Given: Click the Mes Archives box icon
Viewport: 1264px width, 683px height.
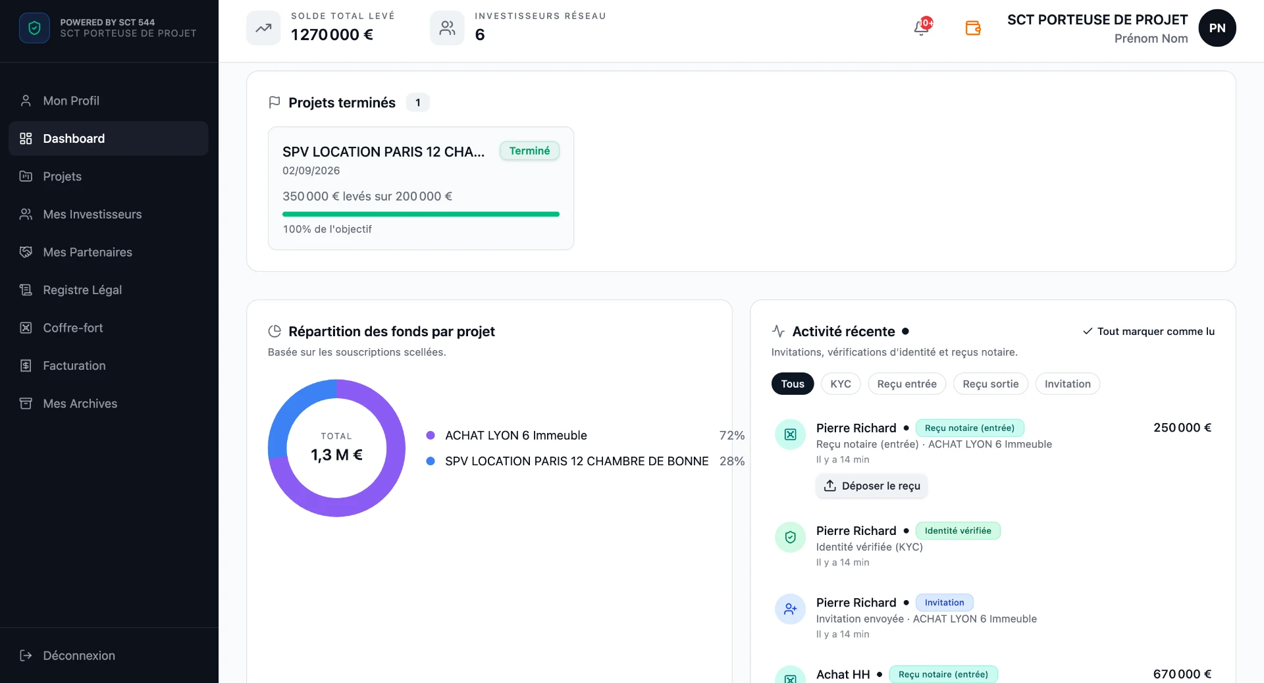Looking at the screenshot, I should point(26,403).
